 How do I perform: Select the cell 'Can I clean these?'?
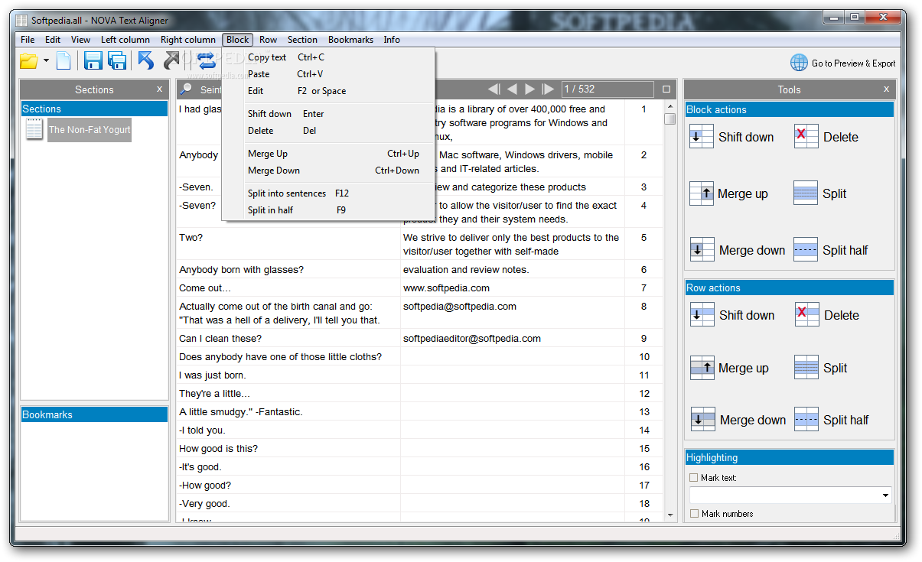(x=288, y=338)
